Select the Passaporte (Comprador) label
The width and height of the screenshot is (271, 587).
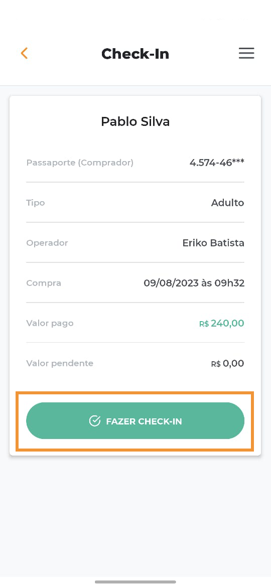point(80,163)
